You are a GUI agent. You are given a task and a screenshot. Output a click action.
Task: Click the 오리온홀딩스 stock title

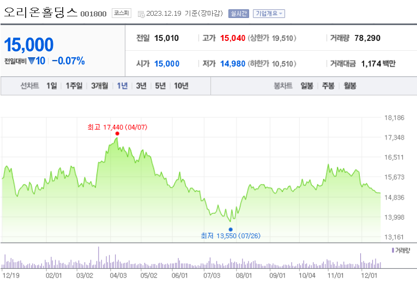[x=41, y=12]
